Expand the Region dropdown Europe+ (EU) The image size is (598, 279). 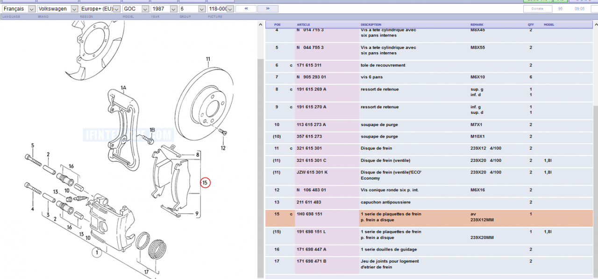(x=100, y=9)
